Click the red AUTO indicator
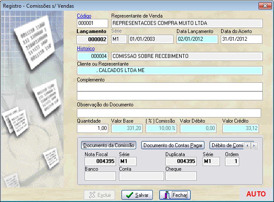 click(x=256, y=194)
